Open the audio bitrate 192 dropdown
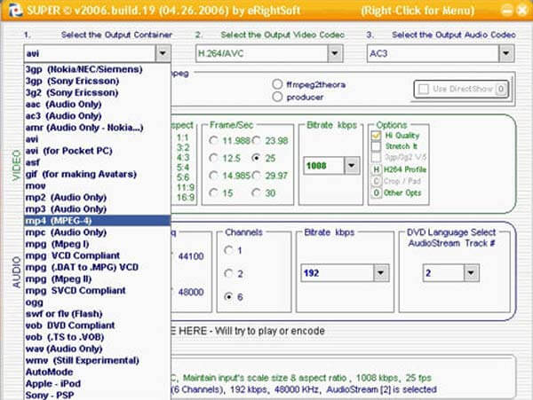The width and height of the screenshot is (533, 400). pos(381,273)
